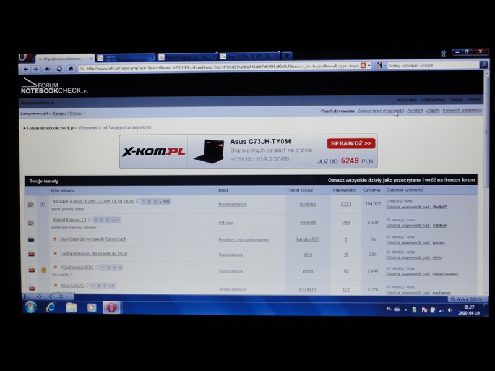Click the Opera taskbar button
This screenshot has width=495, height=371.
111,307
